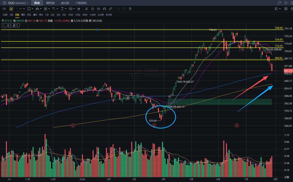
Task: Switch to the 1小时 interval
Action: point(93,15)
